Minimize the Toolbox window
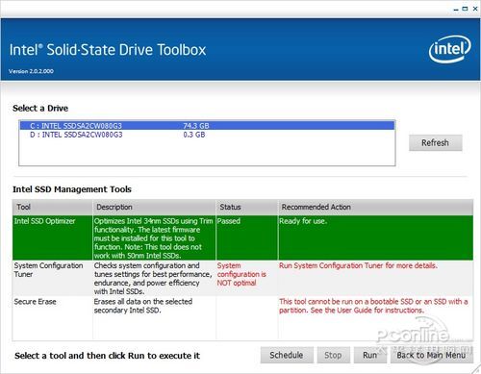 [456, 10]
